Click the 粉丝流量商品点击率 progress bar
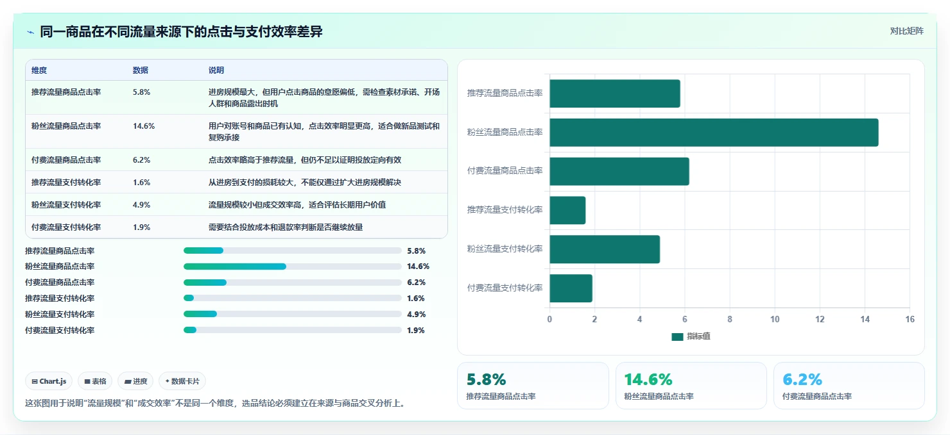This screenshot has height=435, width=950. coord(293,267)
